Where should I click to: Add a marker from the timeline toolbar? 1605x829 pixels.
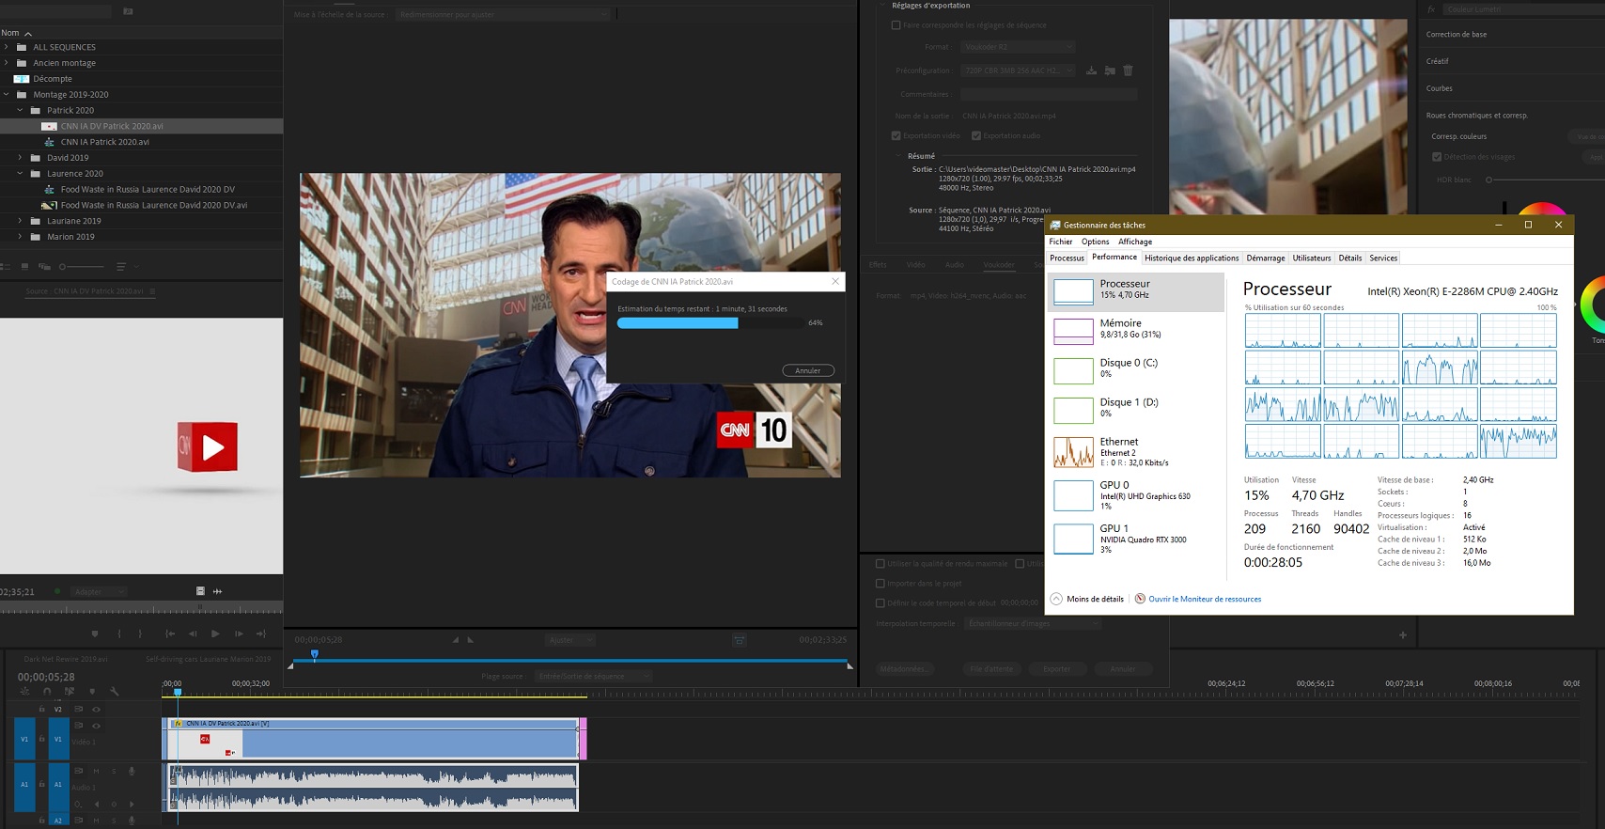[92, 691]
